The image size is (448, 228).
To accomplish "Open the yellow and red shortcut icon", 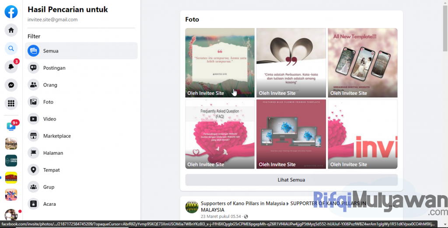I will pos(11,177).
